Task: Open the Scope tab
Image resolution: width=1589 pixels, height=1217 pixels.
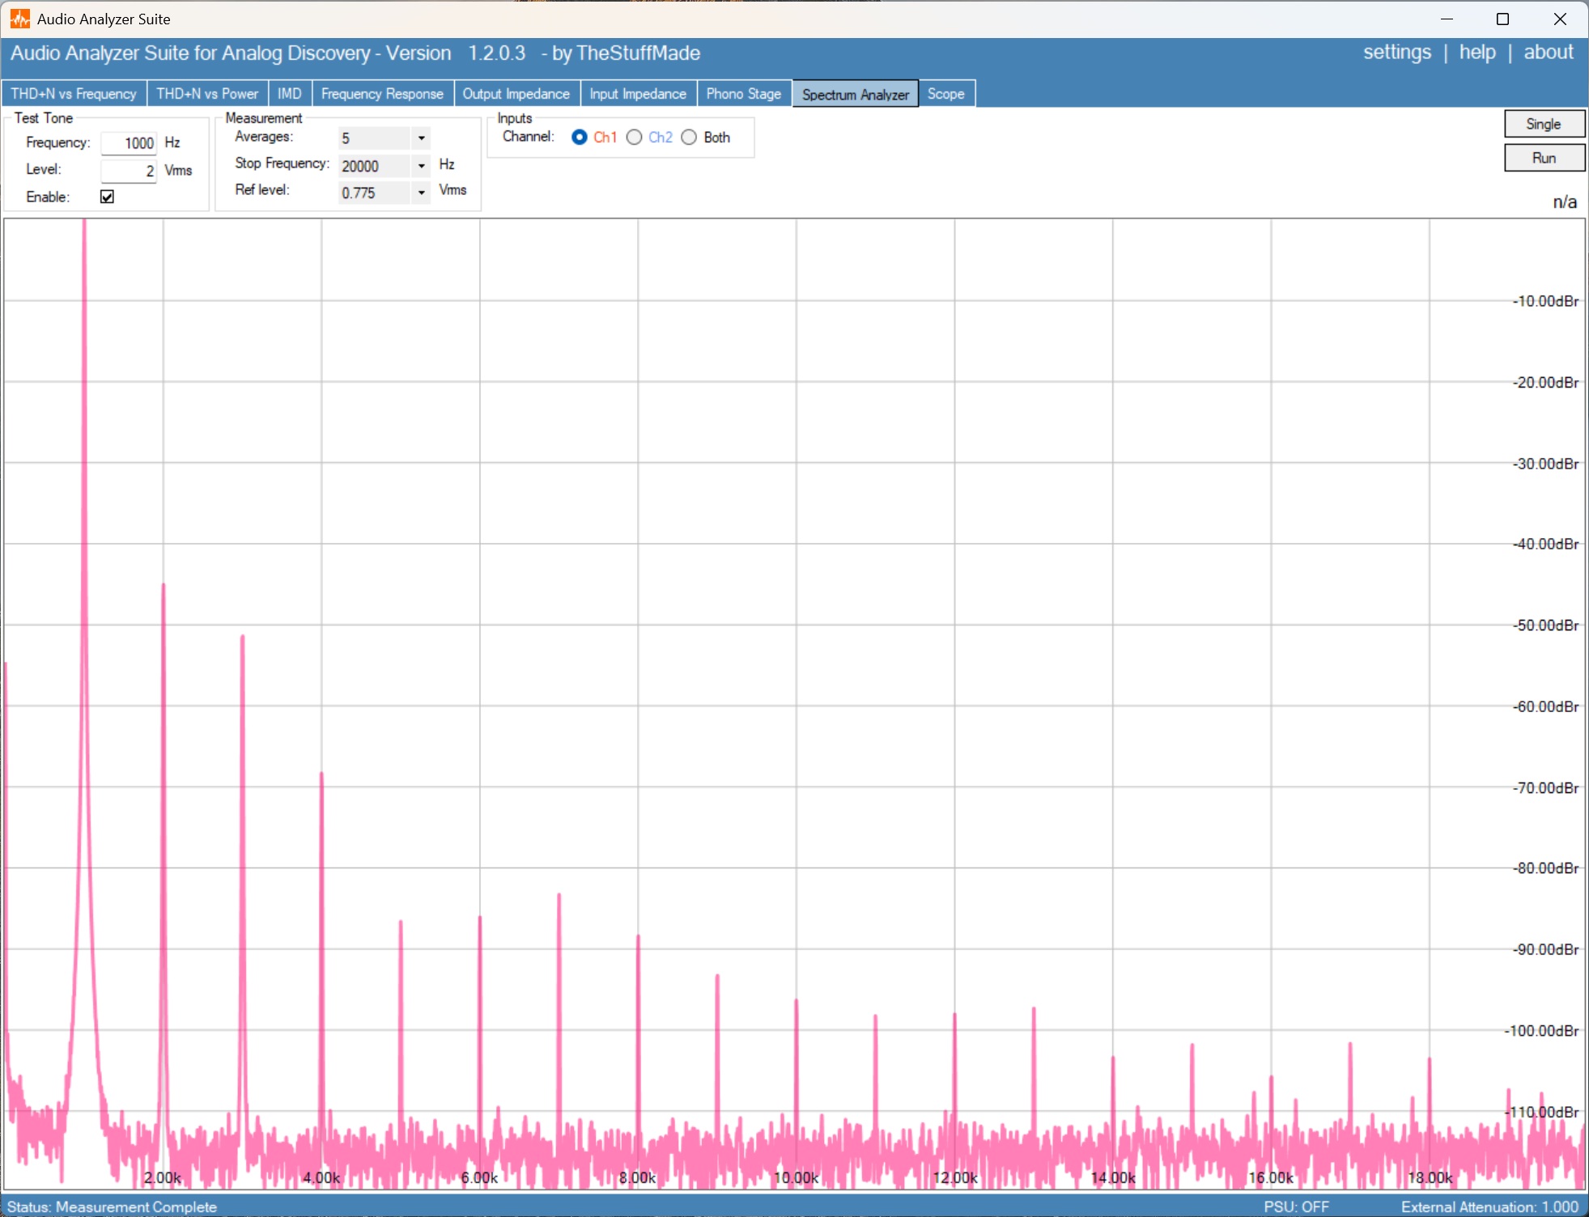Action: point(946,94)
